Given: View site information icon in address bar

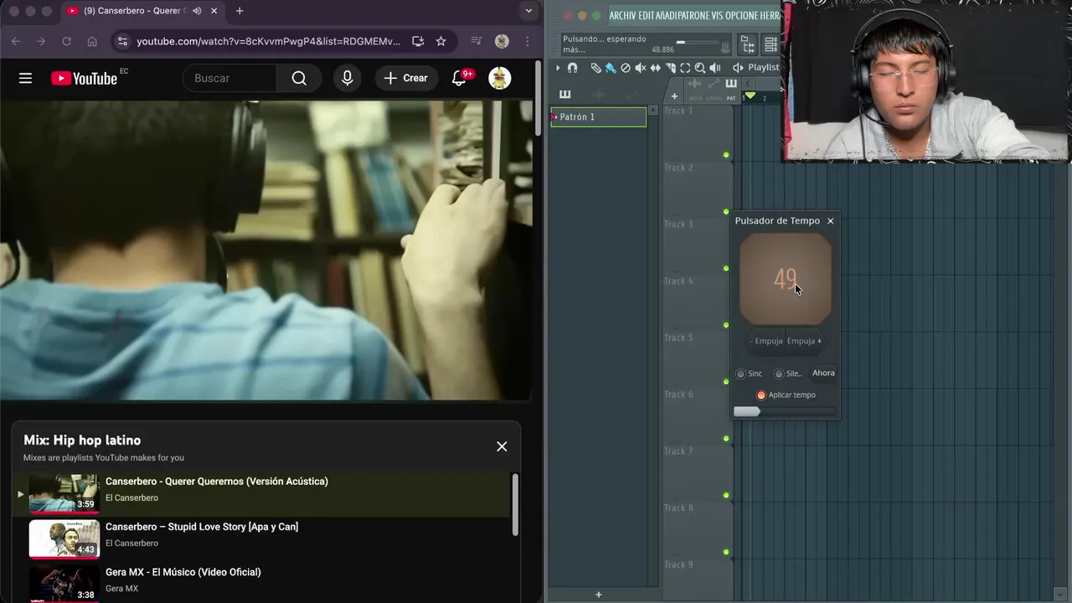Looking at the screenshot, I should 122,41.
